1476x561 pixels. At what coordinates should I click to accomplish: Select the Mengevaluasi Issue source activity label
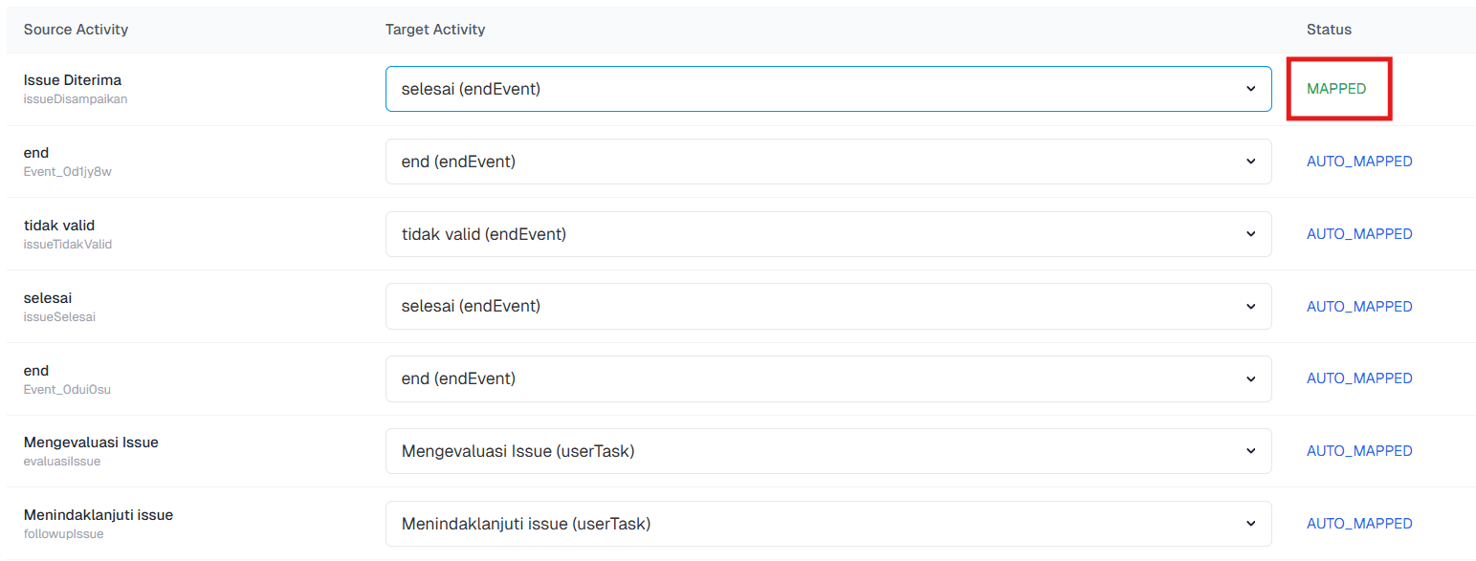pos(91,442)
